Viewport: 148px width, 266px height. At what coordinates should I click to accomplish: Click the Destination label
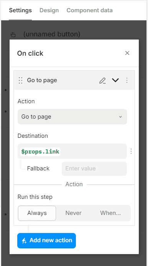(x=33, y=136)
